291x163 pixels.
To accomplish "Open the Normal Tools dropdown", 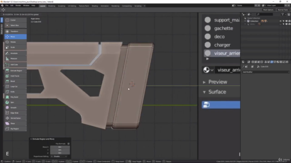I will click(x=283, y=10).
